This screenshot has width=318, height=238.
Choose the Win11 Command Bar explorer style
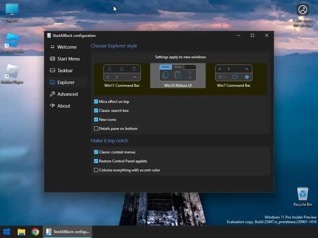coord(122,76)
